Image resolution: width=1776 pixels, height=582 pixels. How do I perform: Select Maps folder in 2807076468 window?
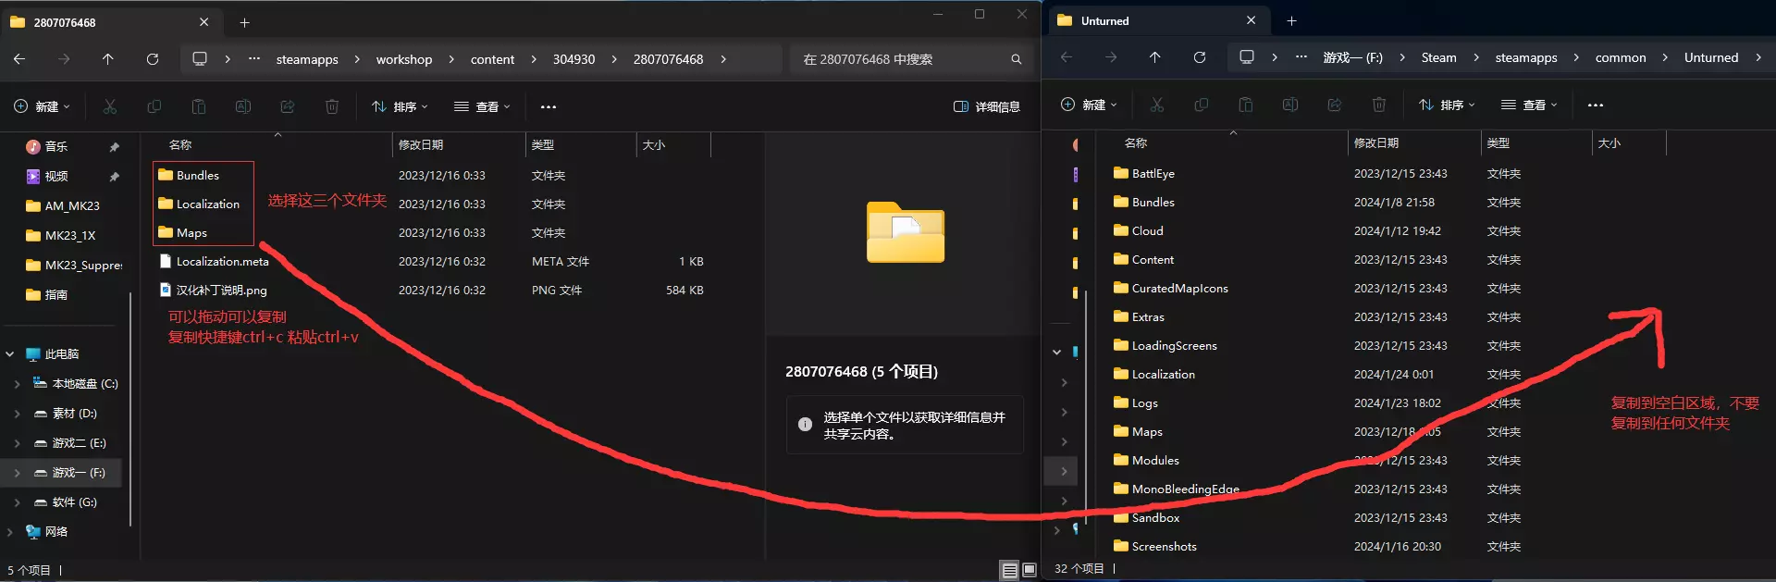[183, 233]
